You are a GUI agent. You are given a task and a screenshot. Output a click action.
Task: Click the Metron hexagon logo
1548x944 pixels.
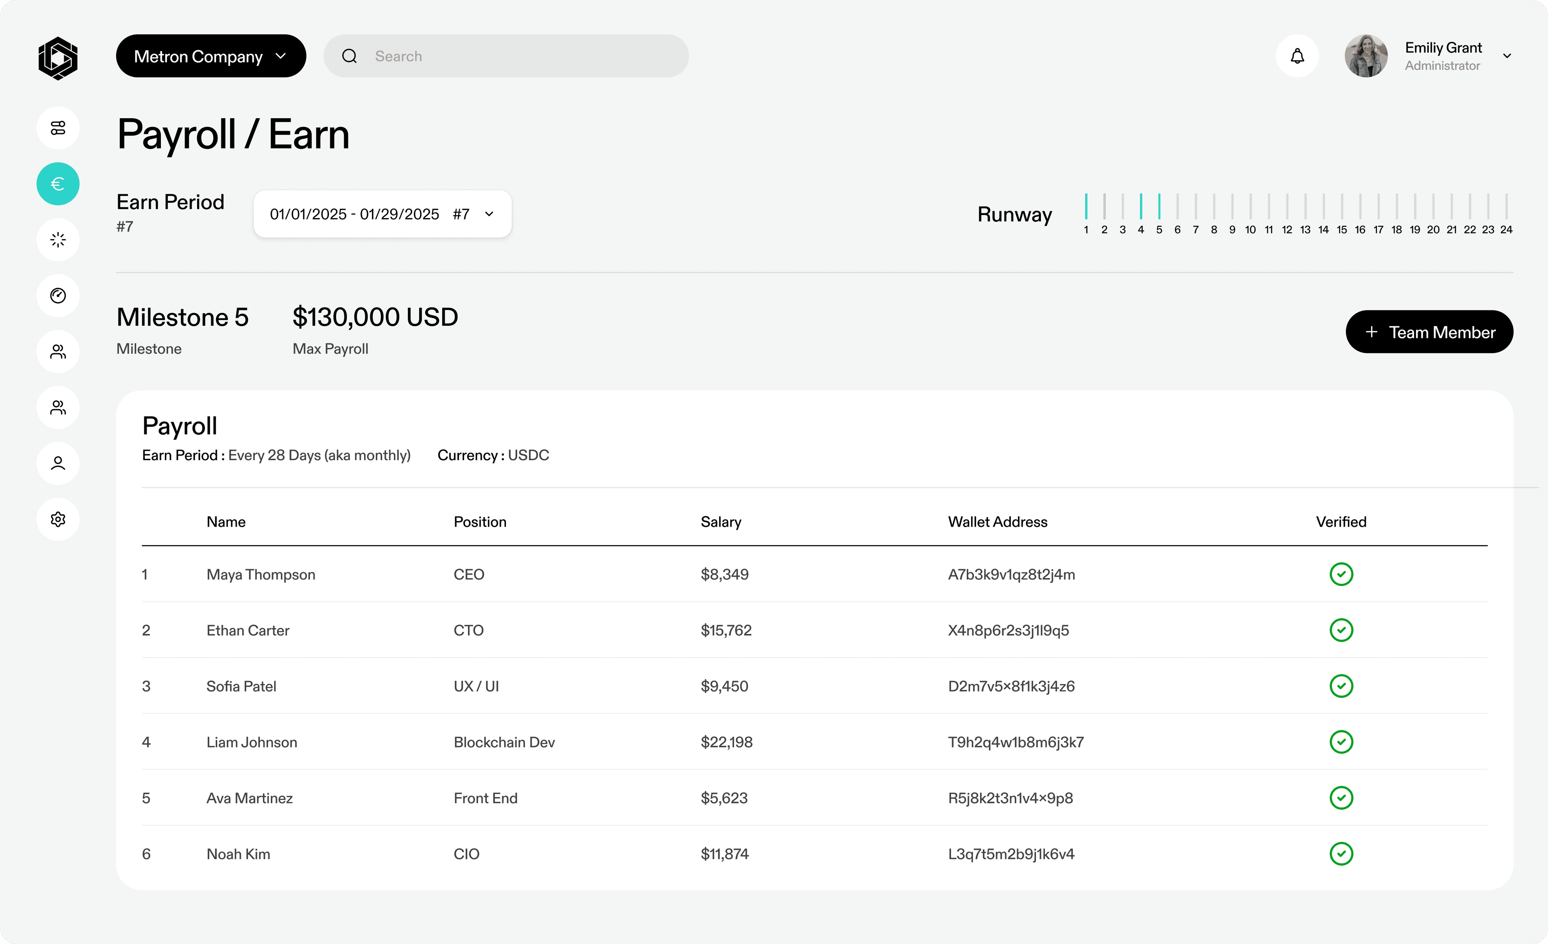click(x=58, y=58)
